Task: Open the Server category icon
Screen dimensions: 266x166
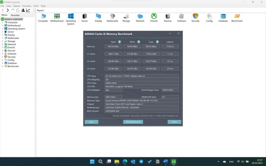Action: [85, 18]
